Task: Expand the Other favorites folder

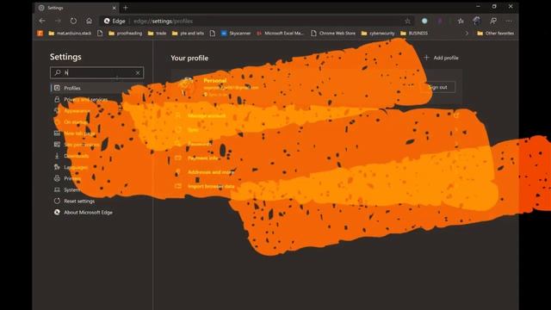Action: tap(495, 33)
